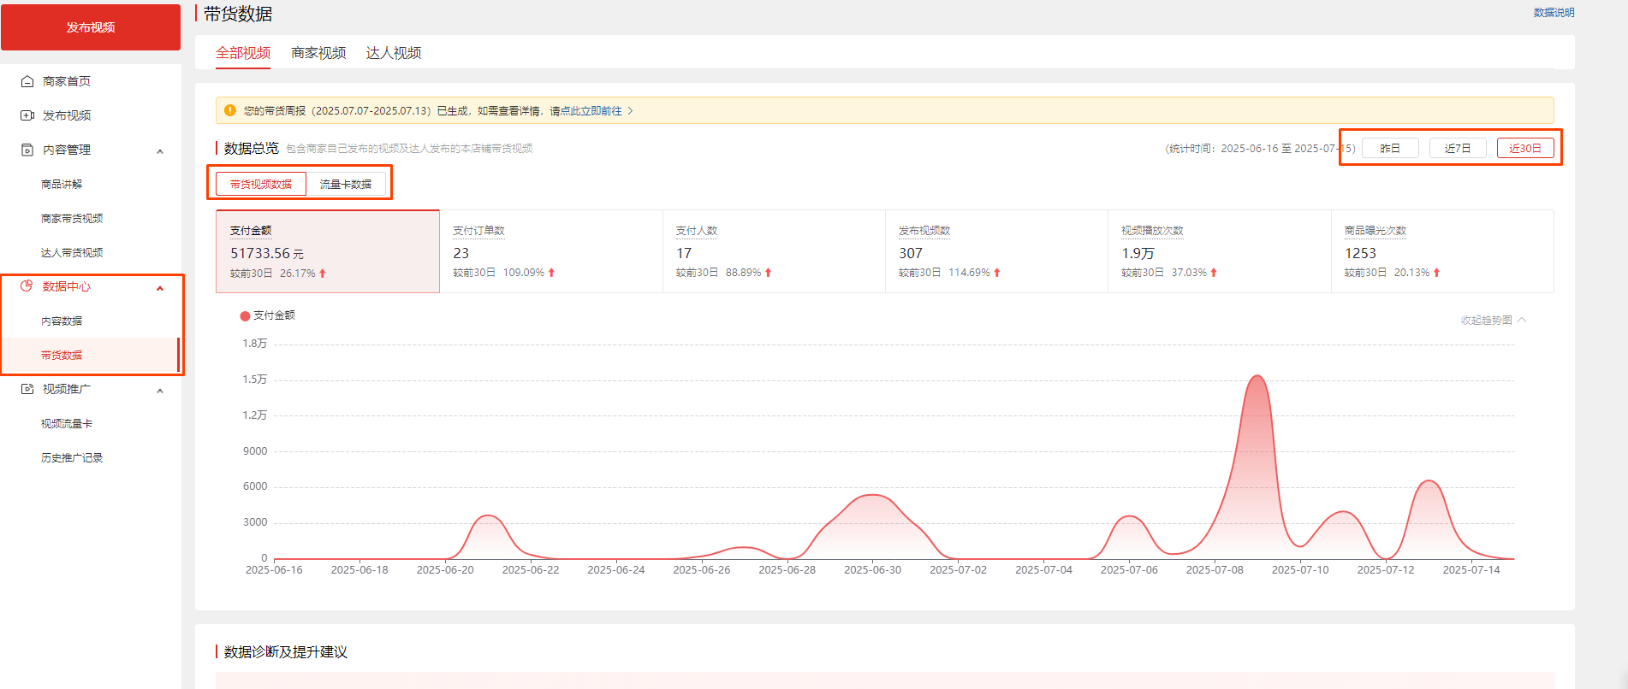Click the 发布视频 sidebar video icon
The width and height of the screenshot is (1628, 689).
tap(27, 115)
